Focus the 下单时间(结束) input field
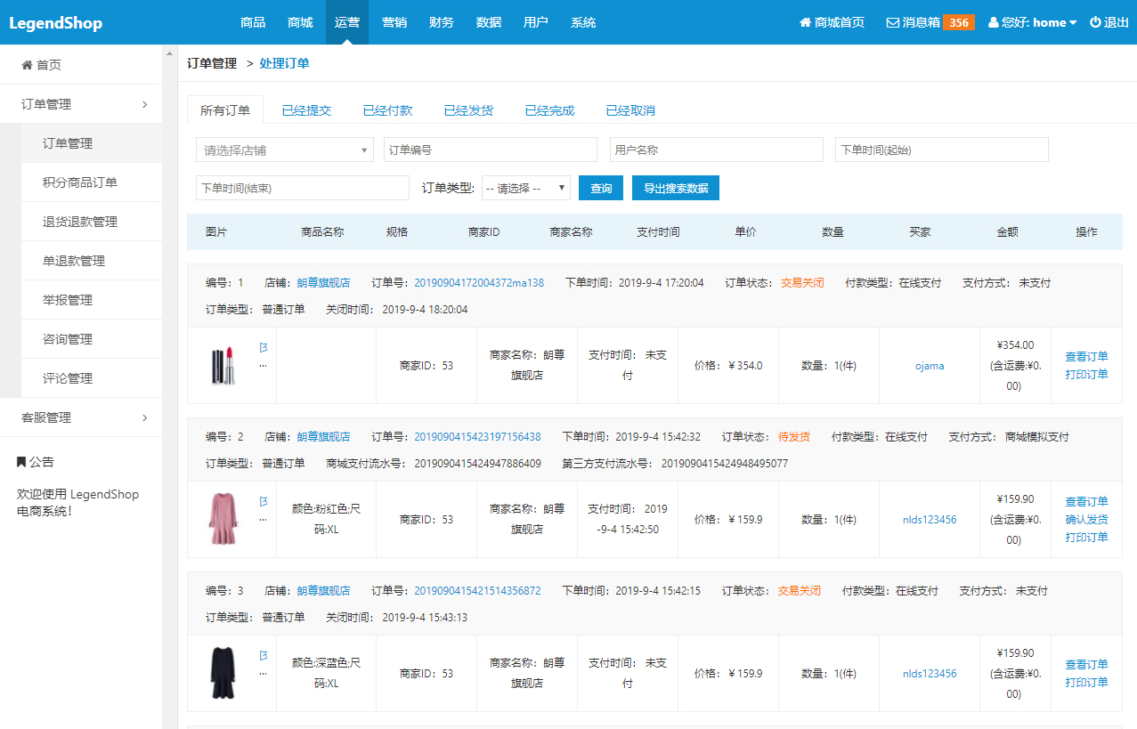This screenshot has height=729, width=1137. (x=303, y=188)
